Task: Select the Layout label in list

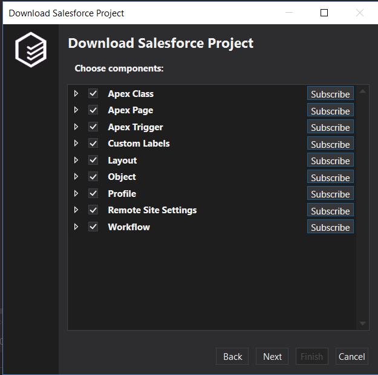Action: [x=122, y=161]
